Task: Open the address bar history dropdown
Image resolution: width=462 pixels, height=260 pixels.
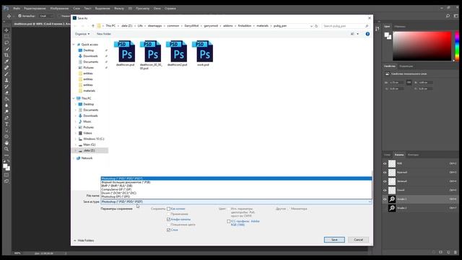Action: 311,26
